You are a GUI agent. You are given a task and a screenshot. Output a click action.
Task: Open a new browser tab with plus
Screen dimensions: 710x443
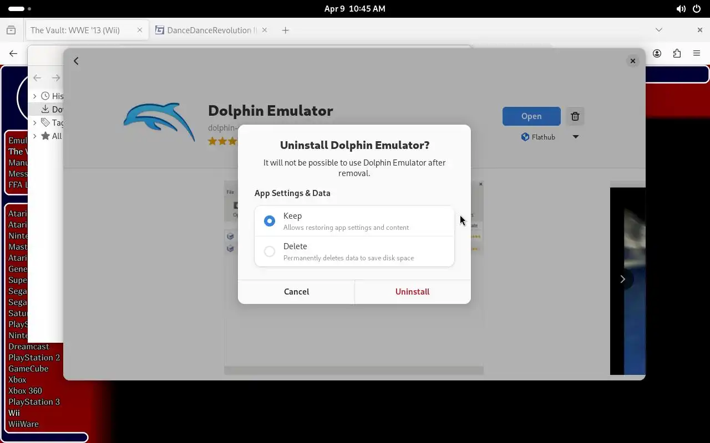pos(286,30)
